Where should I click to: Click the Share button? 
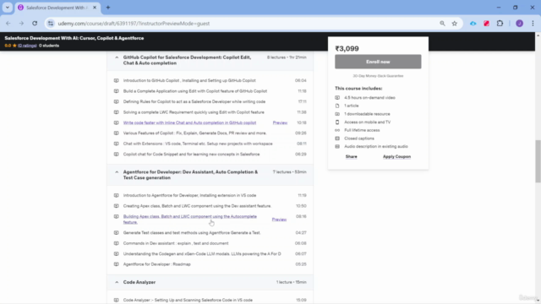pos(352,156)
